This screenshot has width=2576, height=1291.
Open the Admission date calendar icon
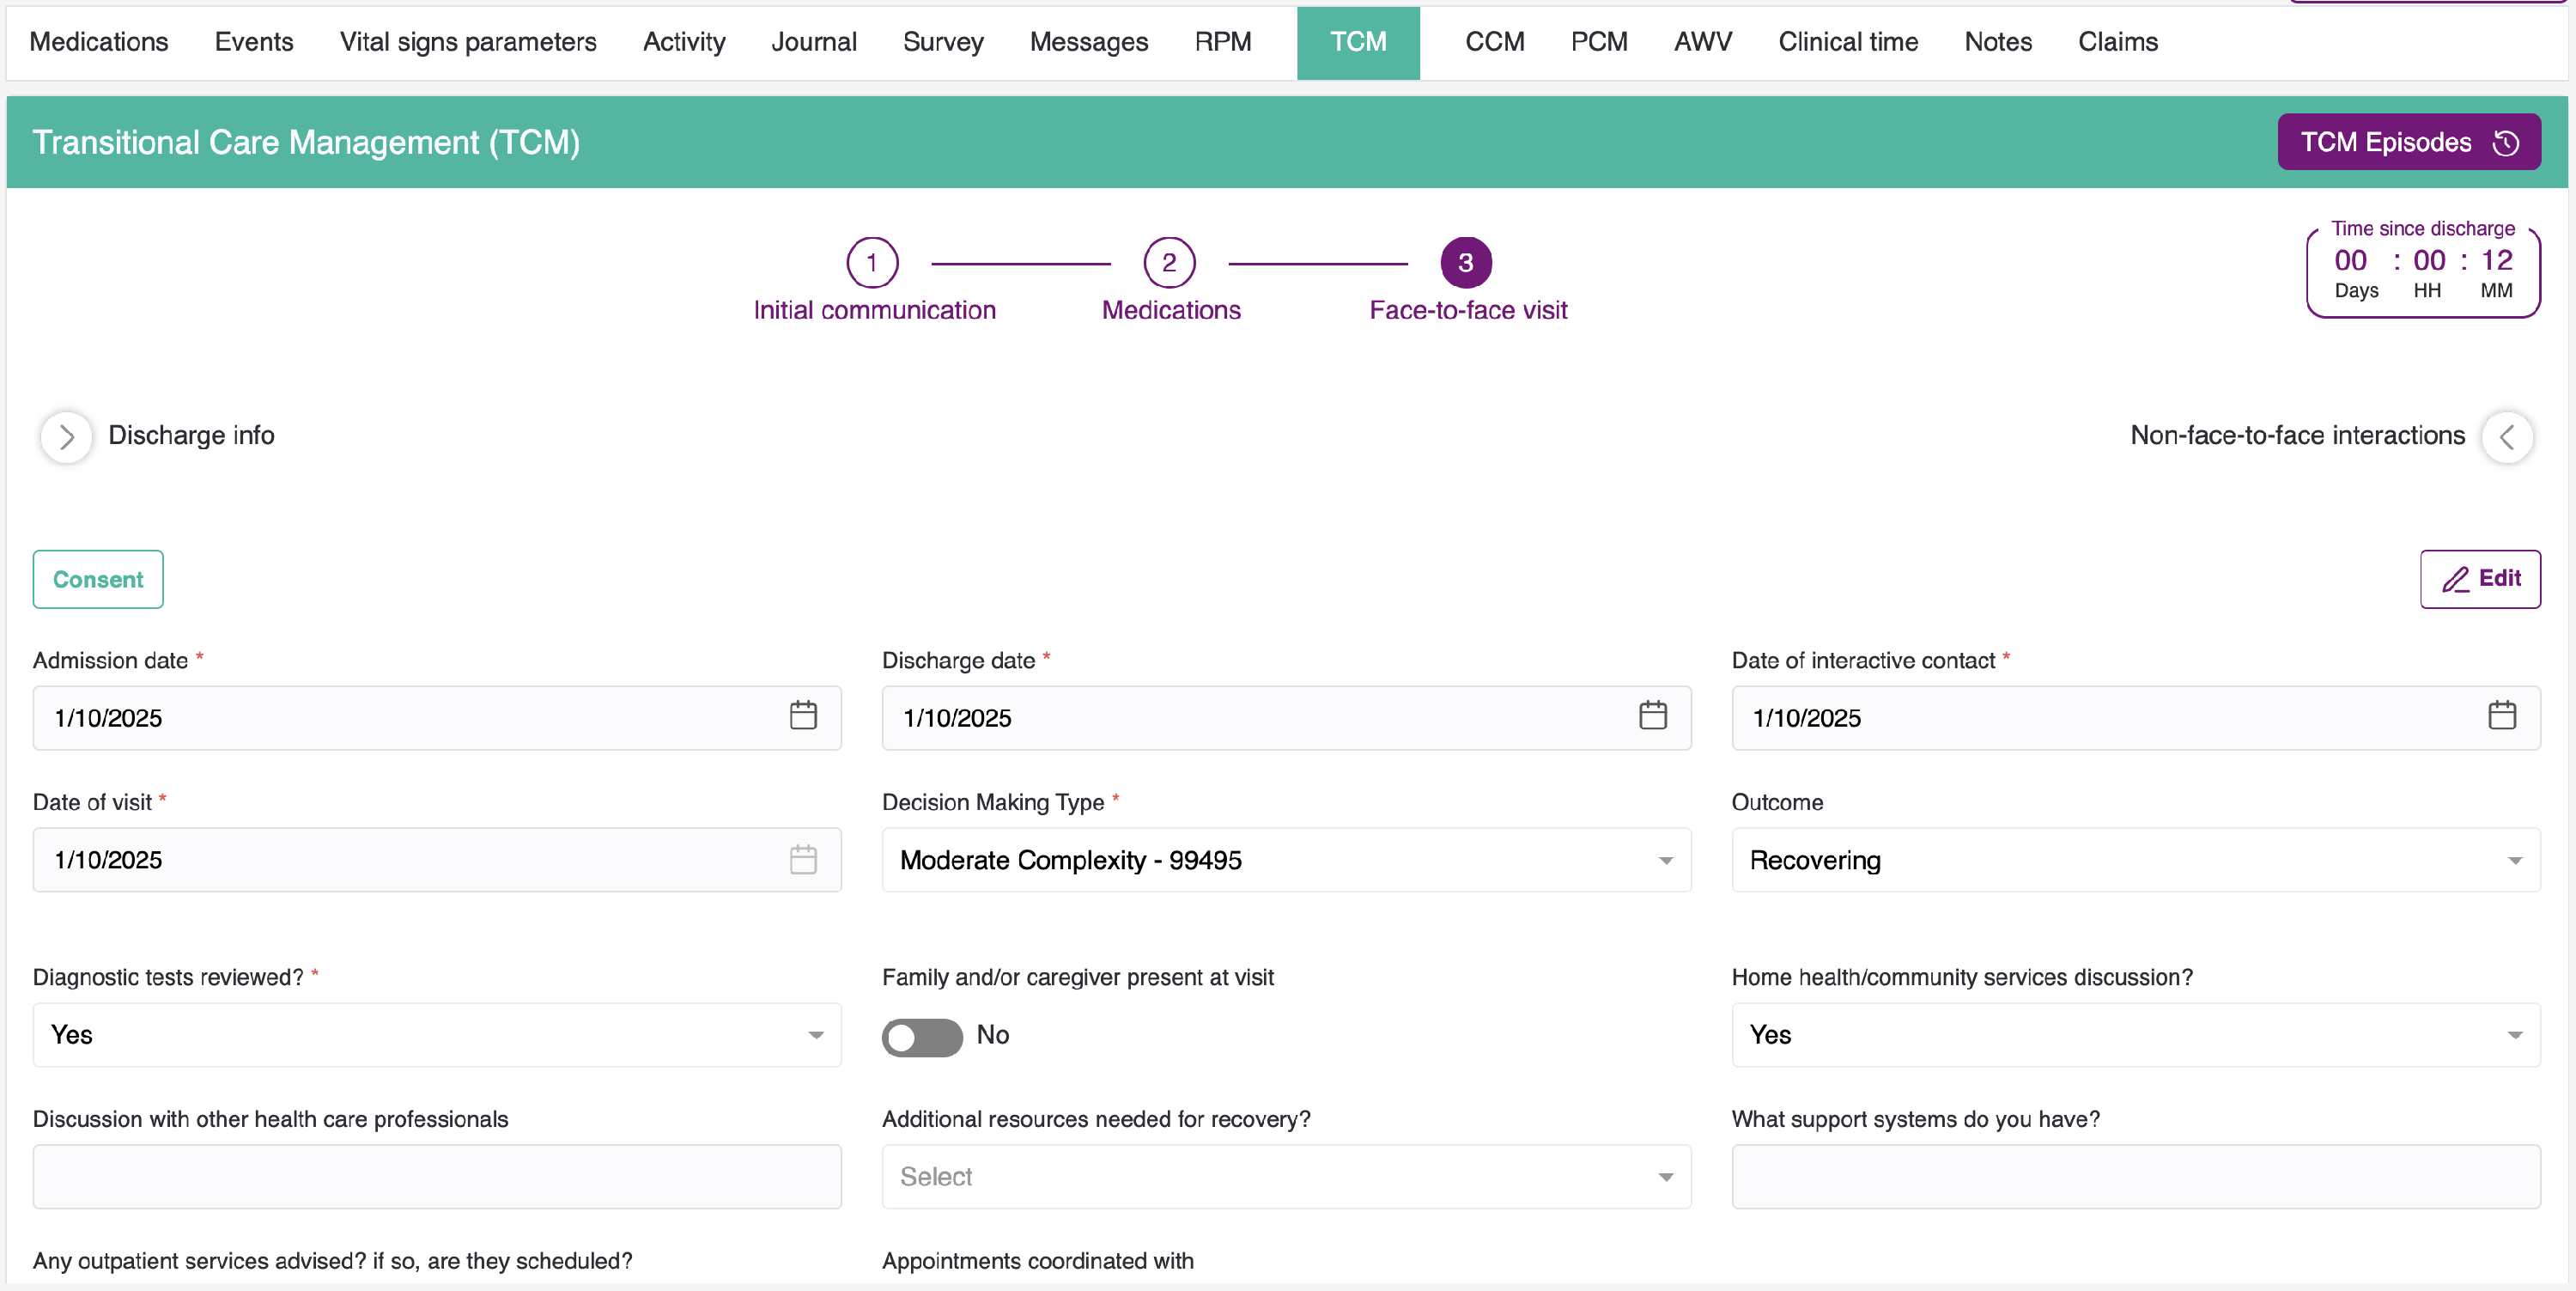pos(803,716)
